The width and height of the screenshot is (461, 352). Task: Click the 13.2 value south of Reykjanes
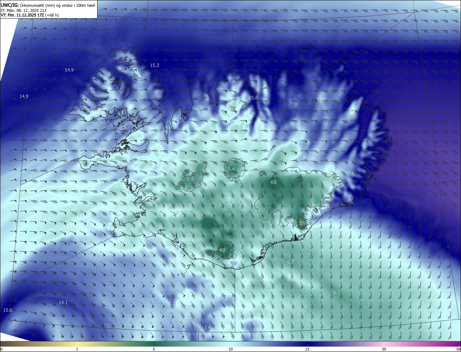point(171,301)
